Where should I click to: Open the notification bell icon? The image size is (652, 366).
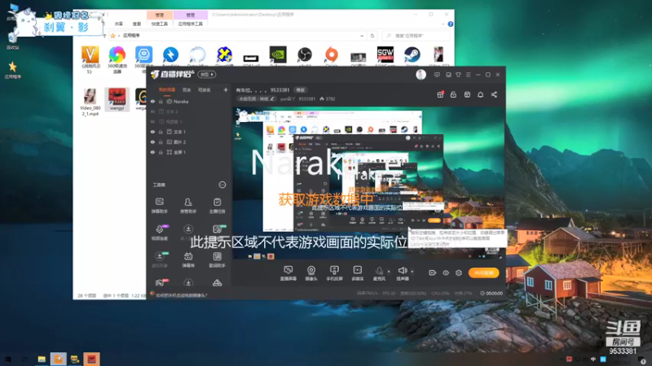480,94
